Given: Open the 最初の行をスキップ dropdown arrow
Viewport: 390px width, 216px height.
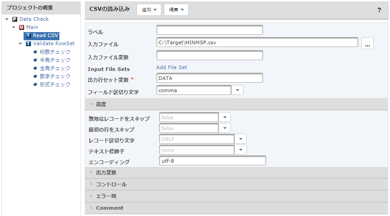Looking at the screenshot, I should click(225, 128).
